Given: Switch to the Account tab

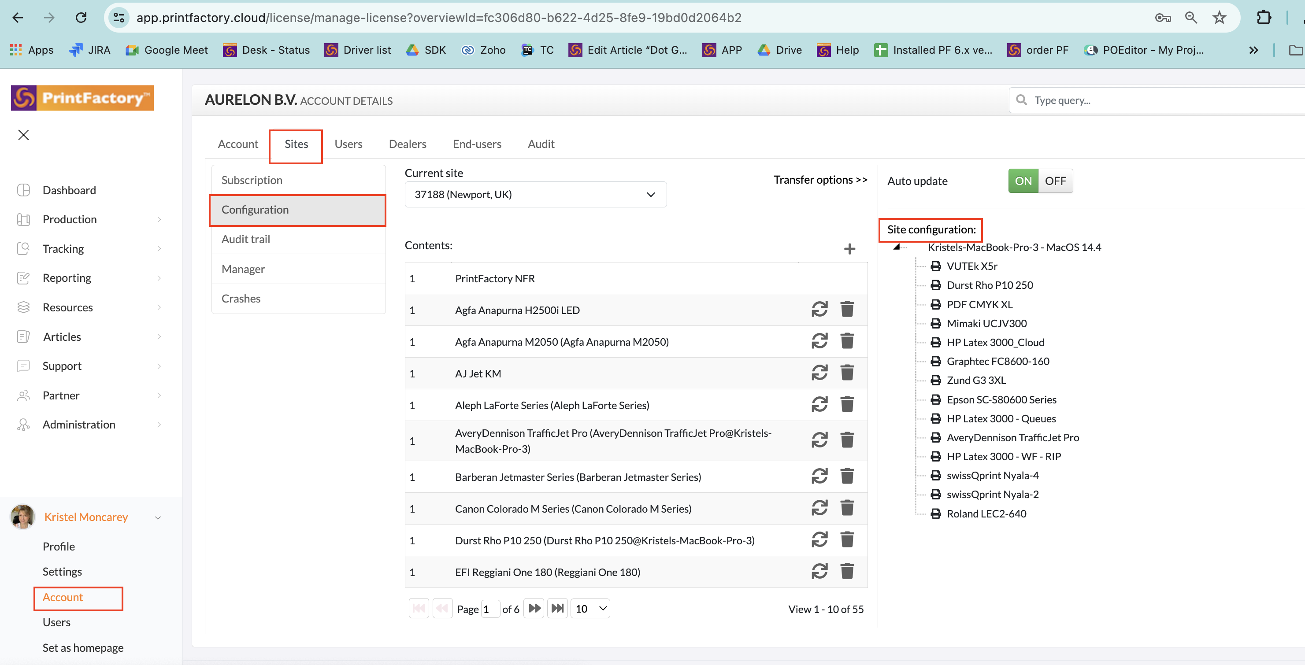Looking at the screenshot, I should pos(237,144).
